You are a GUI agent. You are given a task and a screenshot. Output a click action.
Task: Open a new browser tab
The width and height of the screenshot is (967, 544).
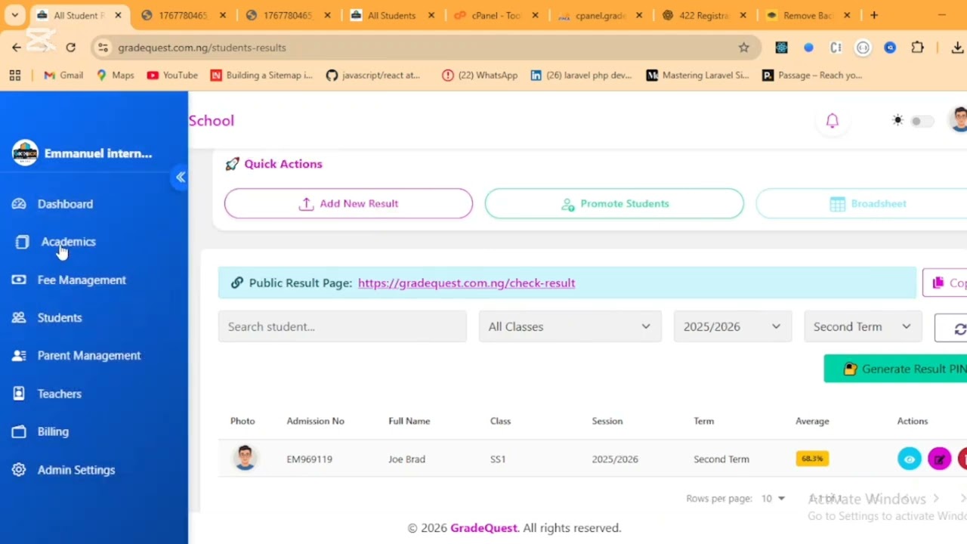tap(874, 15)
